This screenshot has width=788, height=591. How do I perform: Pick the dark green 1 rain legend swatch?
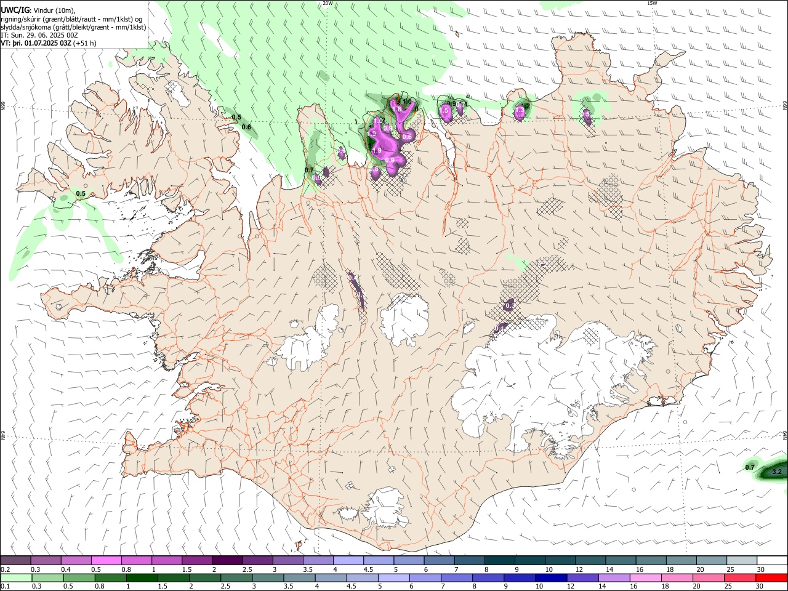142,577
